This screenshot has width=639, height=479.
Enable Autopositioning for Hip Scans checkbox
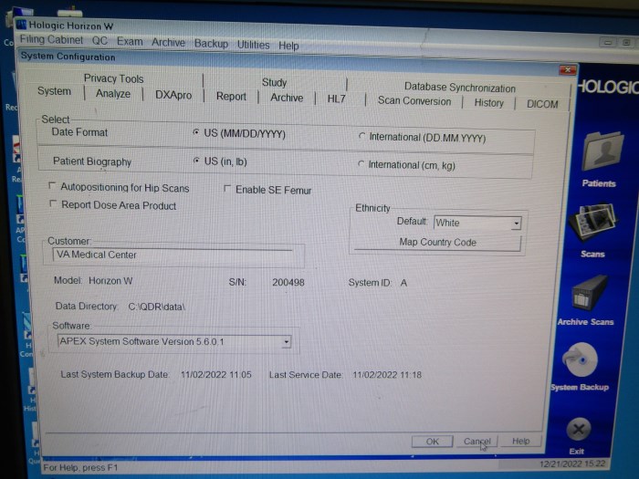click(53, 188)
